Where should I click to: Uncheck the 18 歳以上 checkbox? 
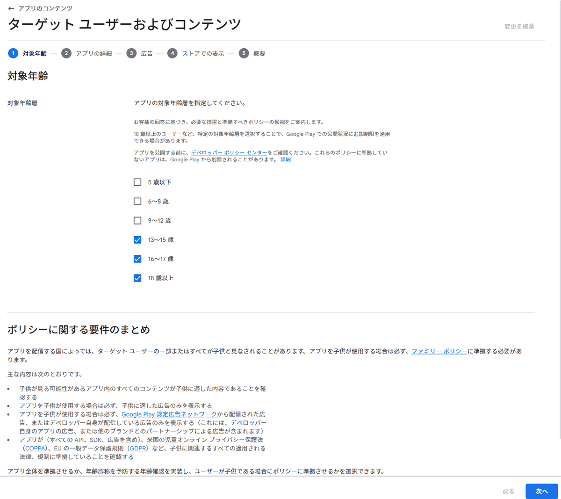tap(137, 278)
